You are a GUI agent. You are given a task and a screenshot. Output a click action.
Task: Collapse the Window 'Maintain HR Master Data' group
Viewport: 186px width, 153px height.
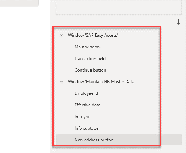pos(62,82)
